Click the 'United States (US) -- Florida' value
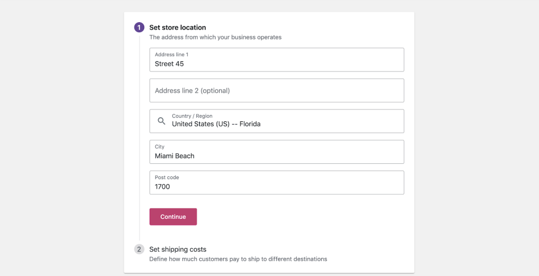This screenshot has height=276, width=539. (216, 124)
